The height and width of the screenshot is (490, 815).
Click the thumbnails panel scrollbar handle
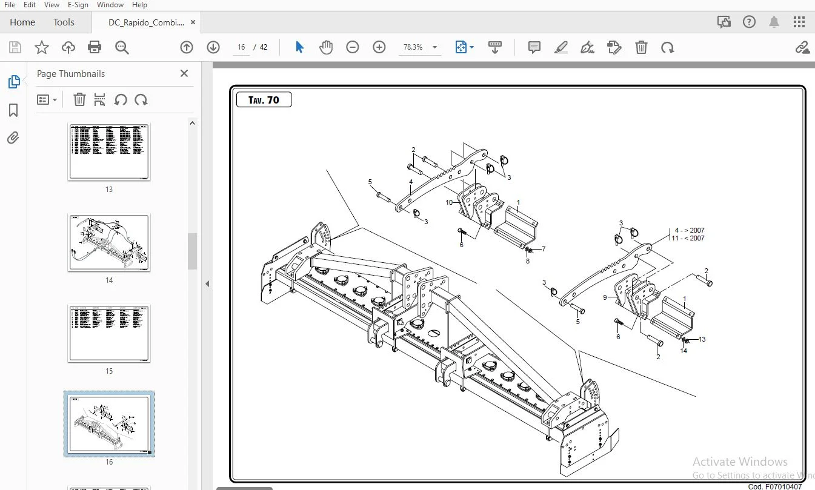click(x=193, y=251)
